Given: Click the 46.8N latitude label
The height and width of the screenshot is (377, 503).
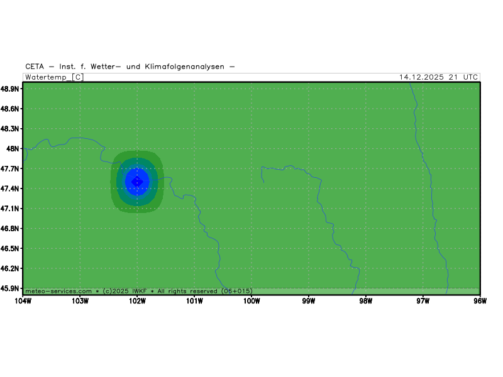Looking at the screenshot, I should pos(11,229).
